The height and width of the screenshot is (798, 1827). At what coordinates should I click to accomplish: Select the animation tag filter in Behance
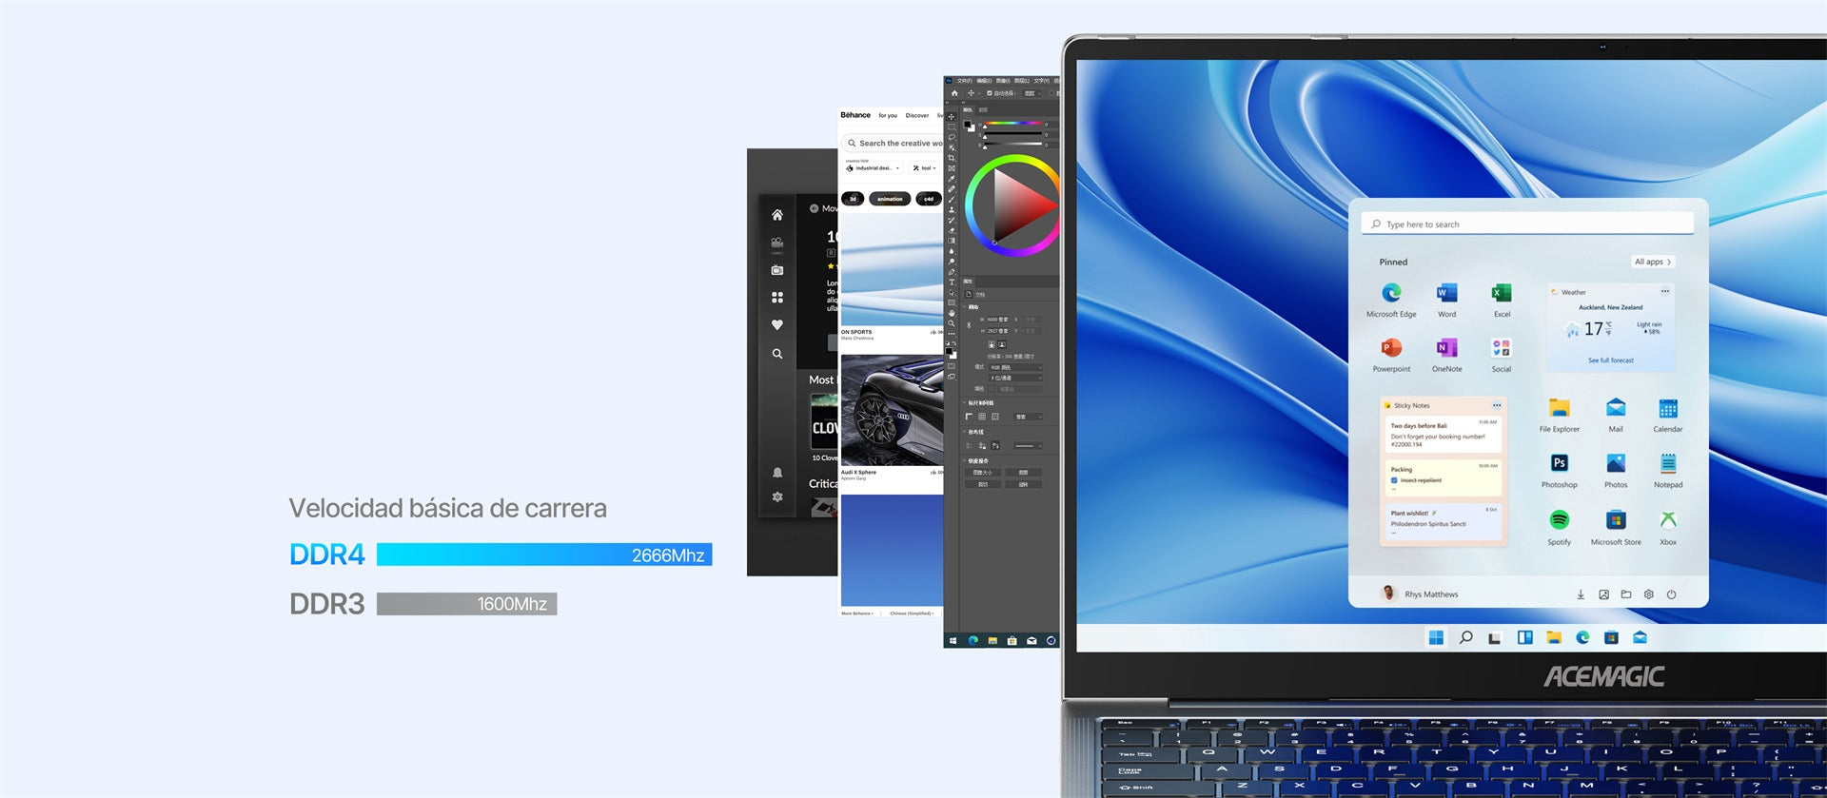[890, 199]
